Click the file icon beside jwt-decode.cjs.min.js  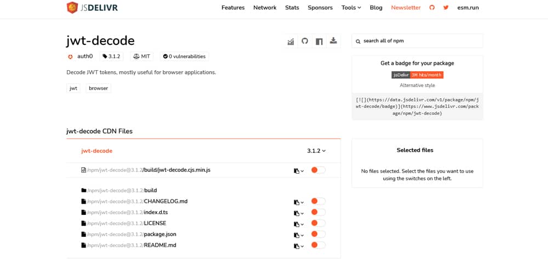(x=83, y=170)
